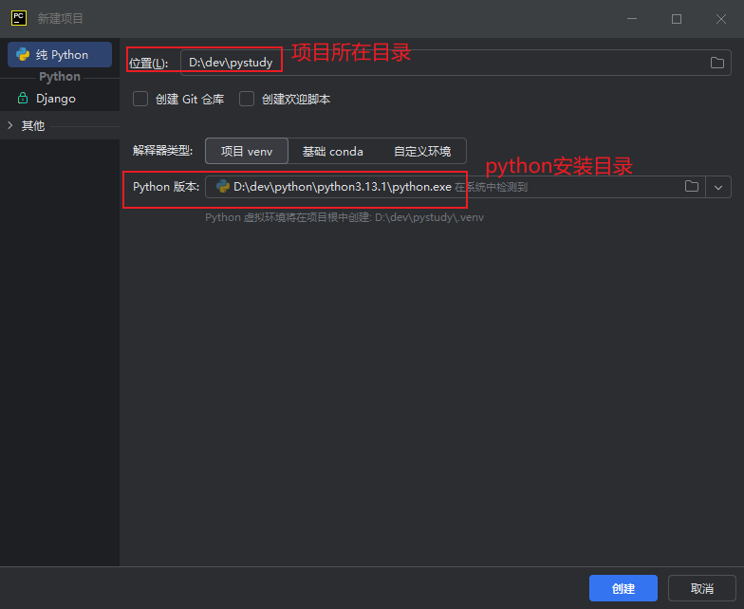Viewport: 744px width, 609px height.
Task: Click the 位置 path input field
Action: coord(456,63)
